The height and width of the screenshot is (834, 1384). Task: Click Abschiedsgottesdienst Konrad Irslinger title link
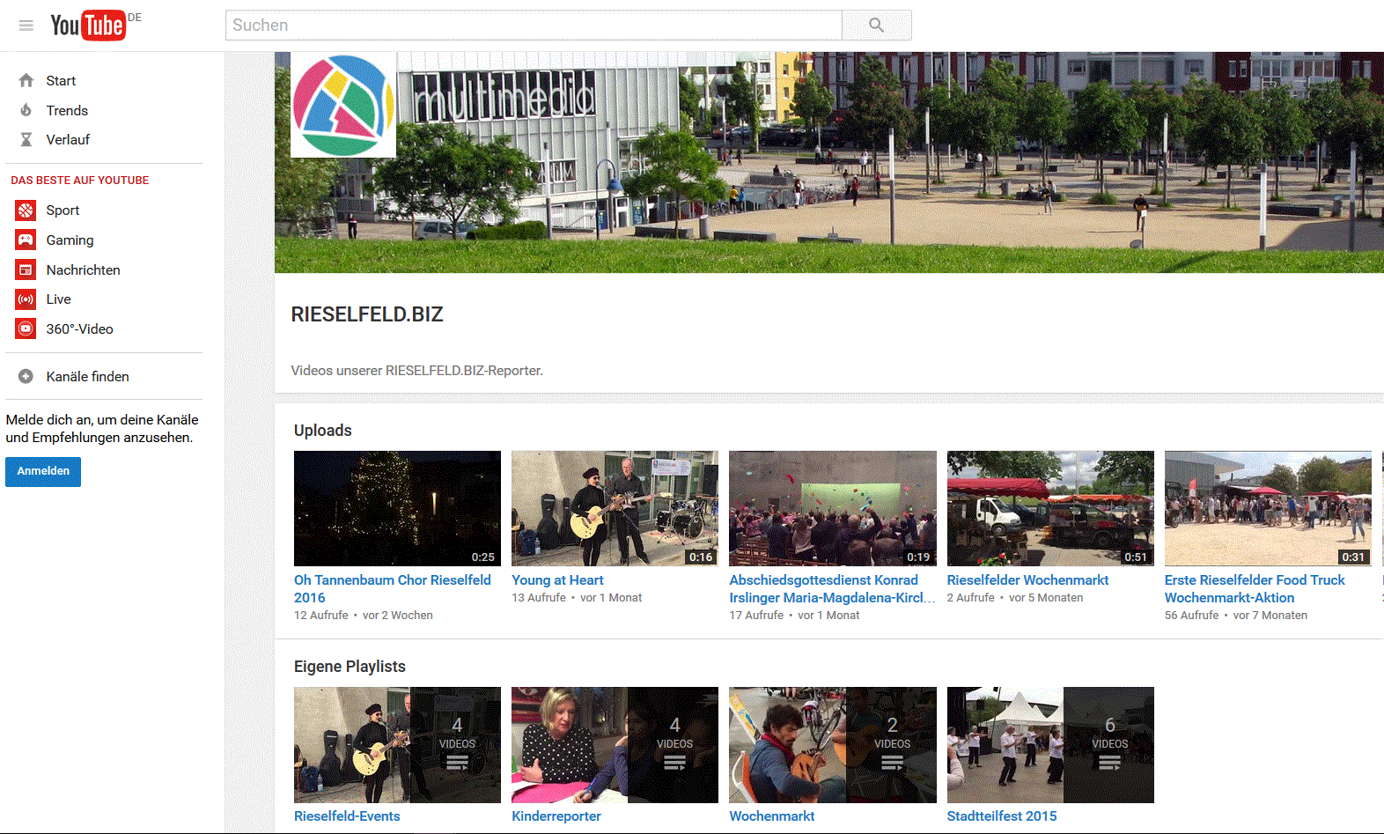(x=832, y=588)
